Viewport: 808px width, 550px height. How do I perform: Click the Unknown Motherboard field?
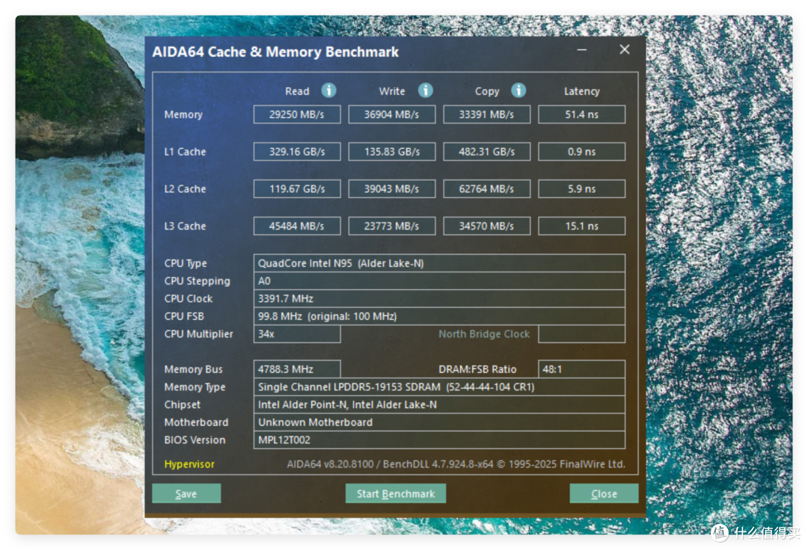pos(439,422)
